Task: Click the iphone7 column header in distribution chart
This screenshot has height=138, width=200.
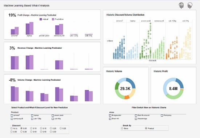Action: click(x=120, y=21)
